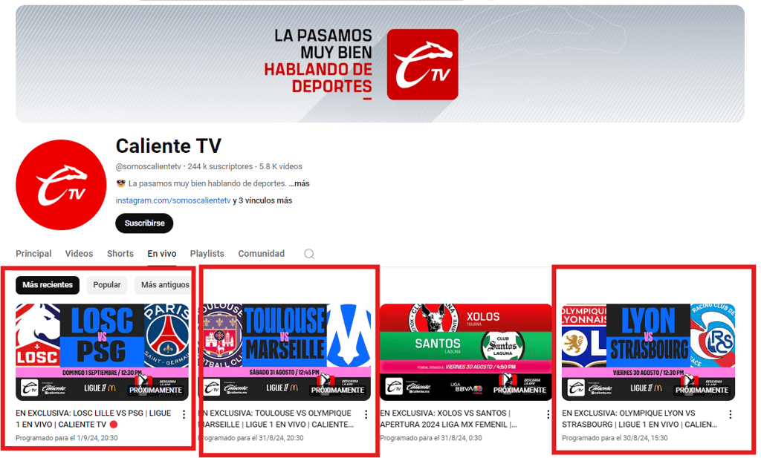Open options menu for Lyon vs Strasbourg video

tap(731, 414)
